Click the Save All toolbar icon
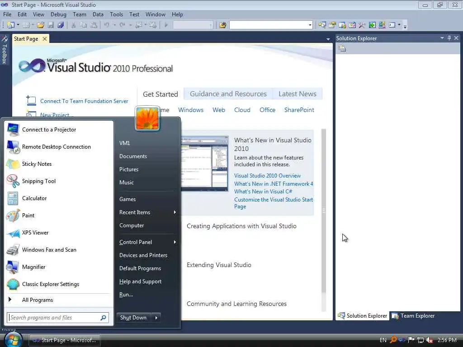 tap(61, 25)
